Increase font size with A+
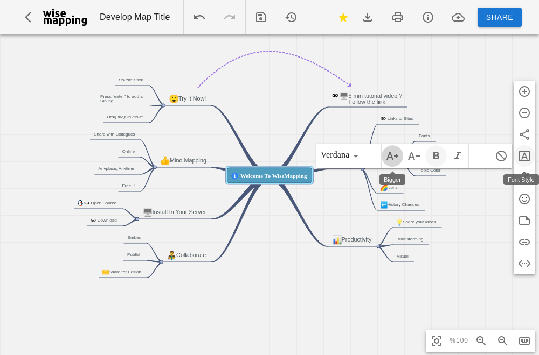Viewport: 539px width, 355px height. pyautogui.click(x=392, y=156)
